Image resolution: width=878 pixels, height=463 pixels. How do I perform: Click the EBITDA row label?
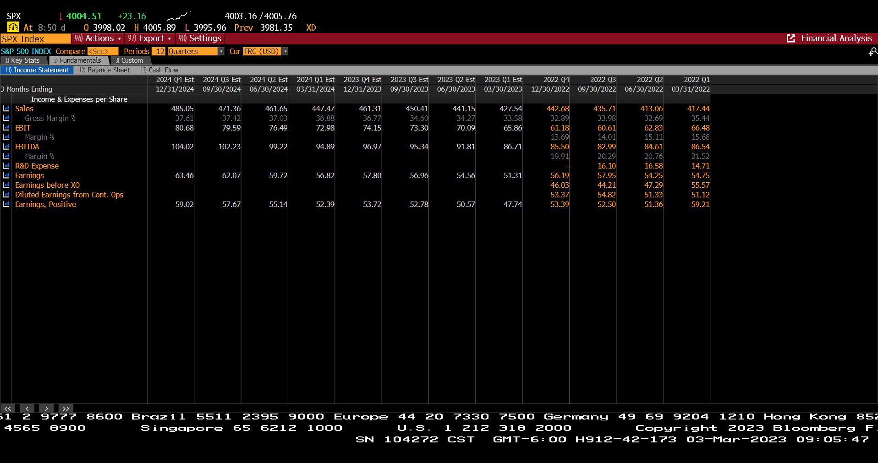coord(27,147)
